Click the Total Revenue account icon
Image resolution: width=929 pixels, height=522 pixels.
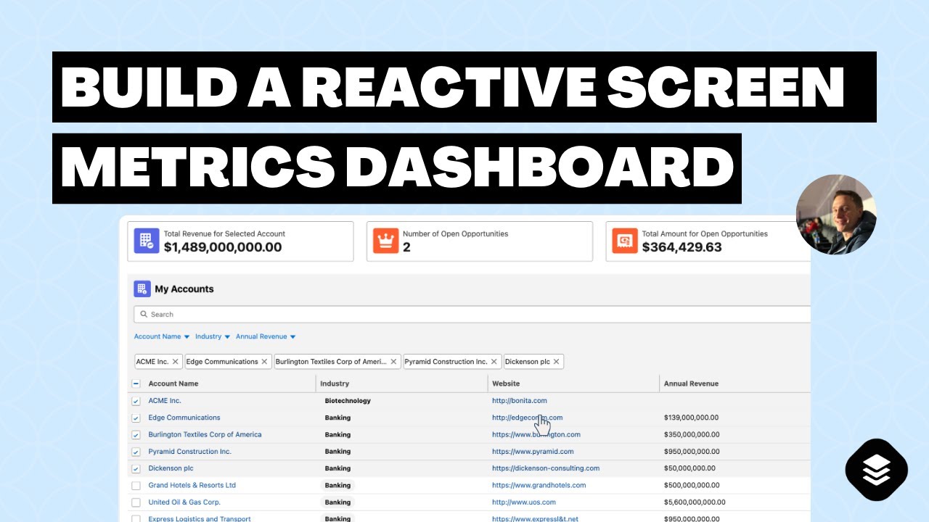147,241
